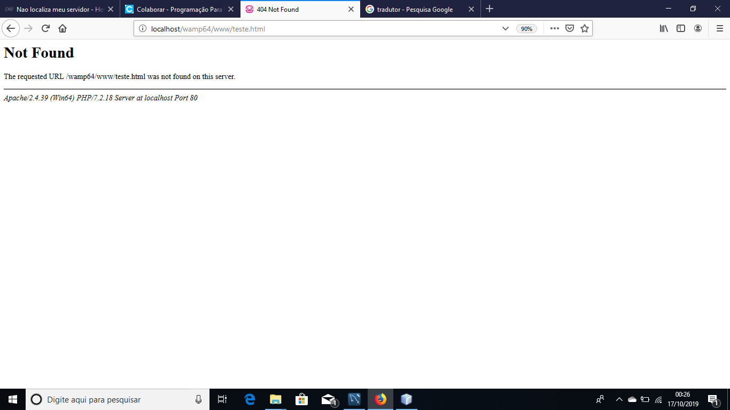Select the '404 Not Found' tab
This screenshot has height=410, width=730.
coord(300,9)
